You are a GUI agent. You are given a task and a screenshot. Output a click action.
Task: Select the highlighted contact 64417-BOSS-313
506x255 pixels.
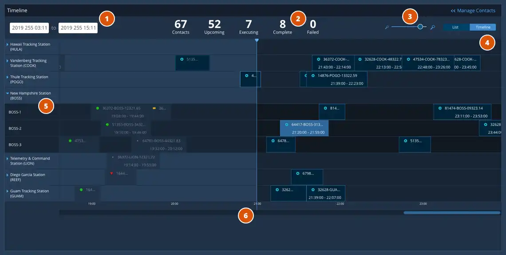tap(304, 128)
